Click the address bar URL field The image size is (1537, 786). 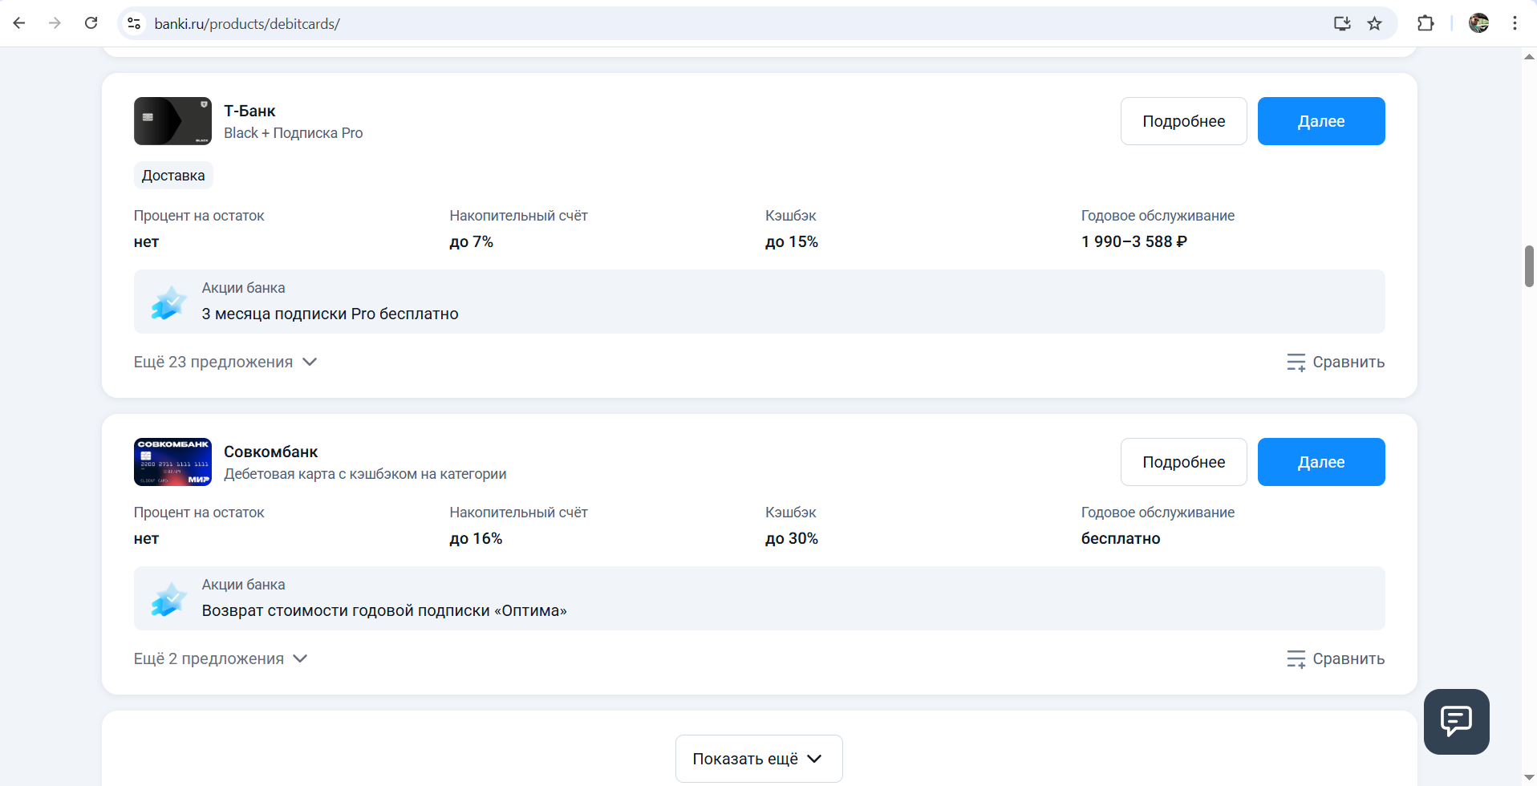coord(642,23)
